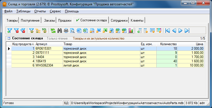This screenshot has width=212, height=108.
Task: Open search with binoculars icon
Action: 60,31
